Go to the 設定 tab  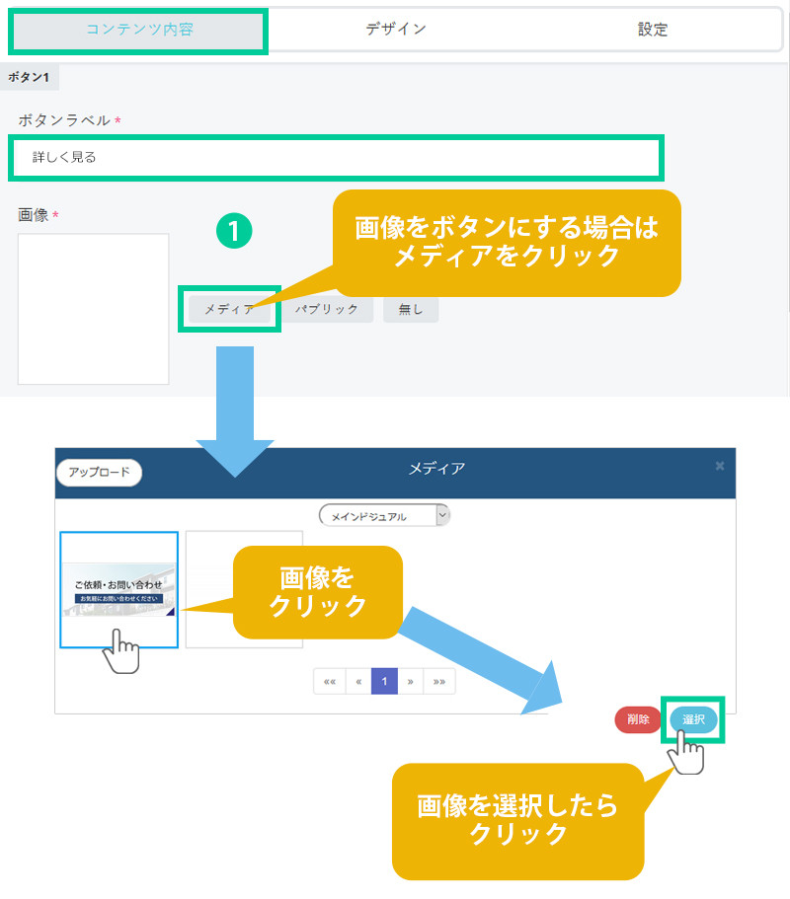(x=652, y=30)
